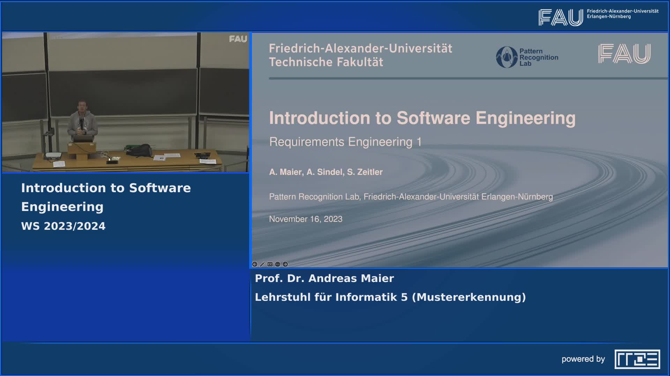Click Friedrich-Alexander-Universität Erlangen-Nürnberg header text

(x=622, y=14)
